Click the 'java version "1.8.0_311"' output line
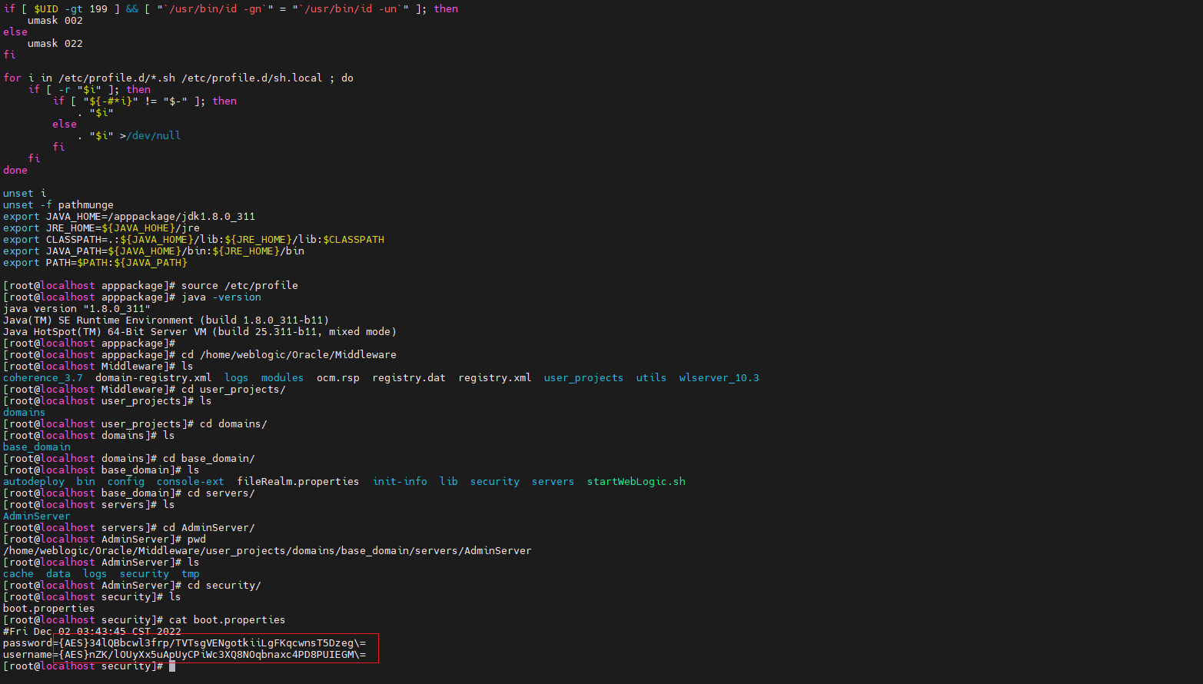 click(x=77, y=309)
